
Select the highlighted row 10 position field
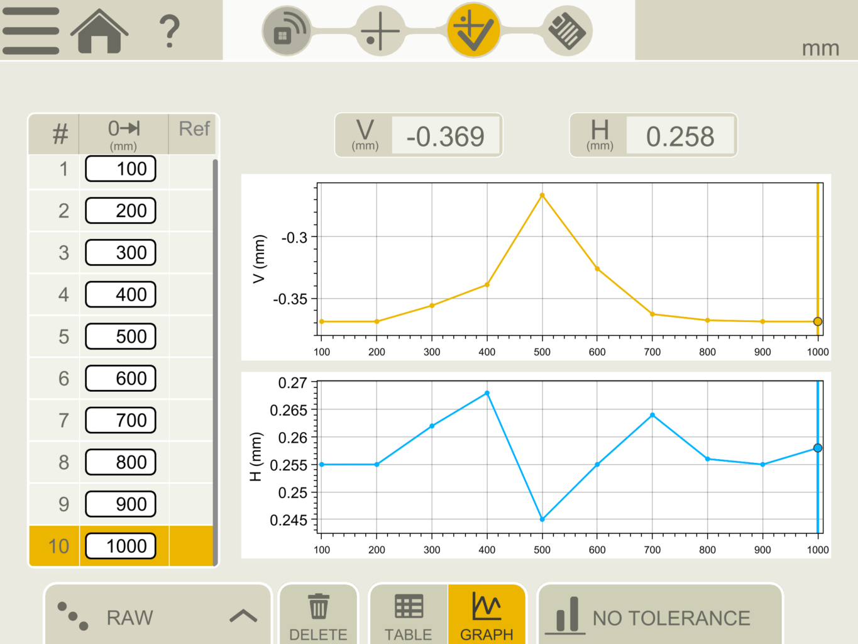tap(120, 546)
